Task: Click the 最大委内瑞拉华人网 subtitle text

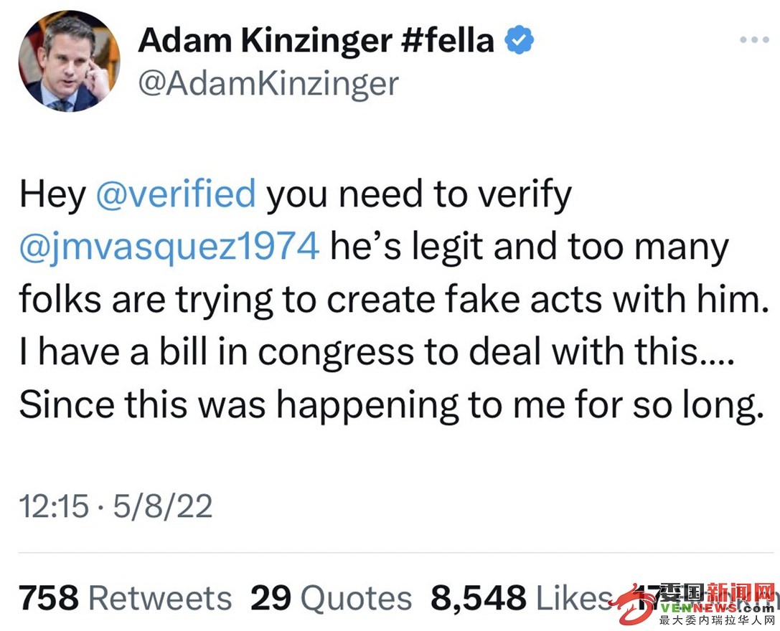Action: tap(718, 620)
